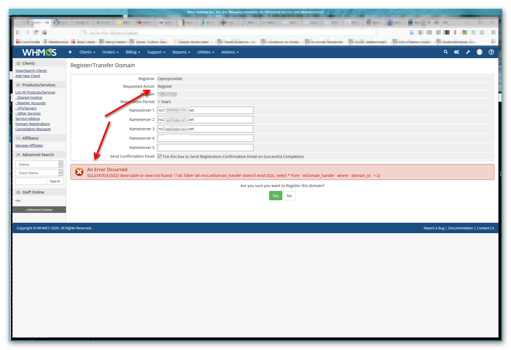Viewport: 511px width, 350px height.
Task: Open the admin search magnifier icon
Action: [446, 52]
